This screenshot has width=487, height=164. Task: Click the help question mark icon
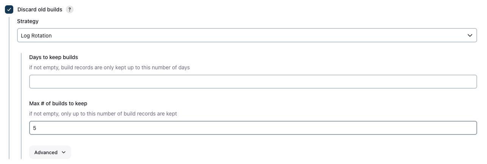point(70,9)
